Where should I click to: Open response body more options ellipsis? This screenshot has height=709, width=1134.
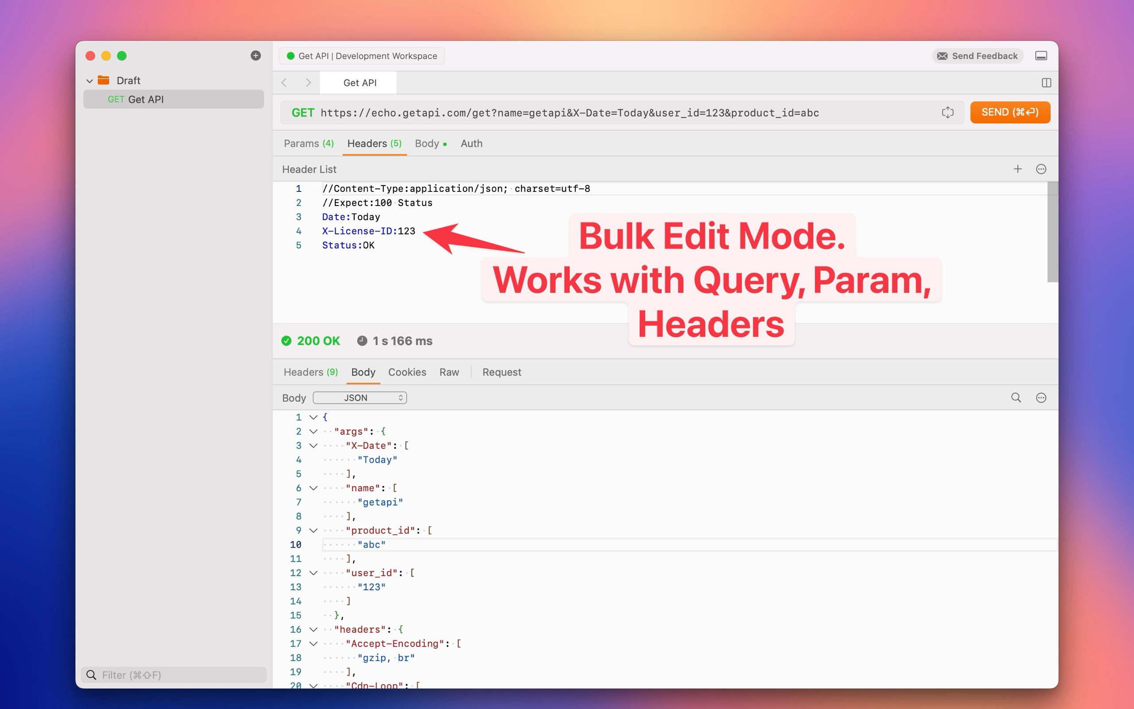click(x=1041, y=397)
